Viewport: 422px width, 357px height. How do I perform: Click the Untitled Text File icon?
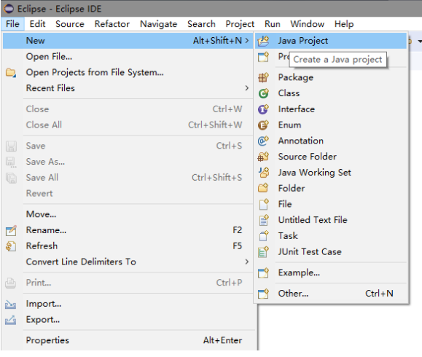click(264, 220)
